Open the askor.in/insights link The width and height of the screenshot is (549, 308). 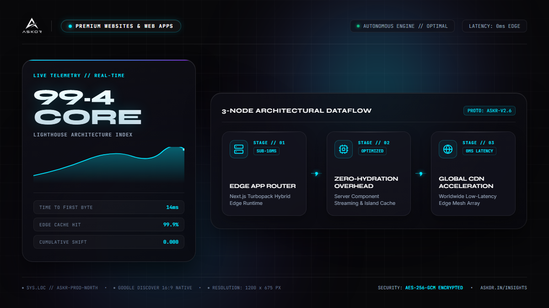coord(504,288)
